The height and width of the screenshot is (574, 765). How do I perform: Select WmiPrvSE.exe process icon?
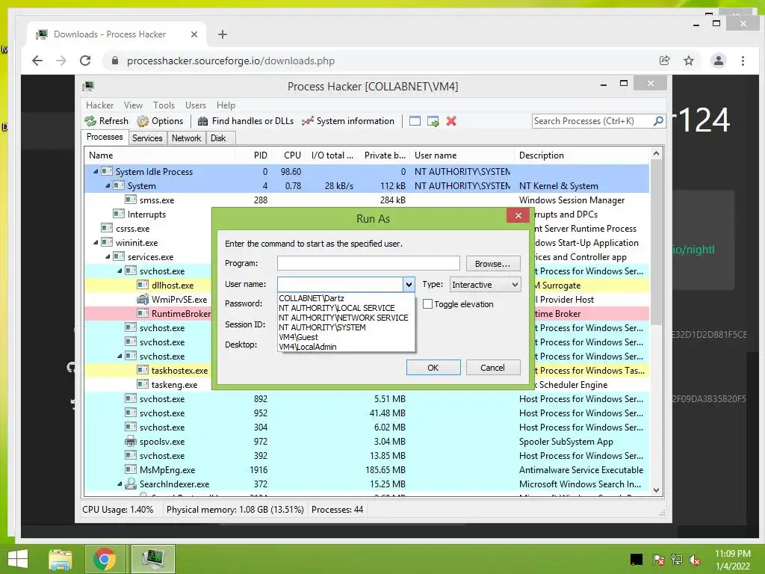[143, 299]
